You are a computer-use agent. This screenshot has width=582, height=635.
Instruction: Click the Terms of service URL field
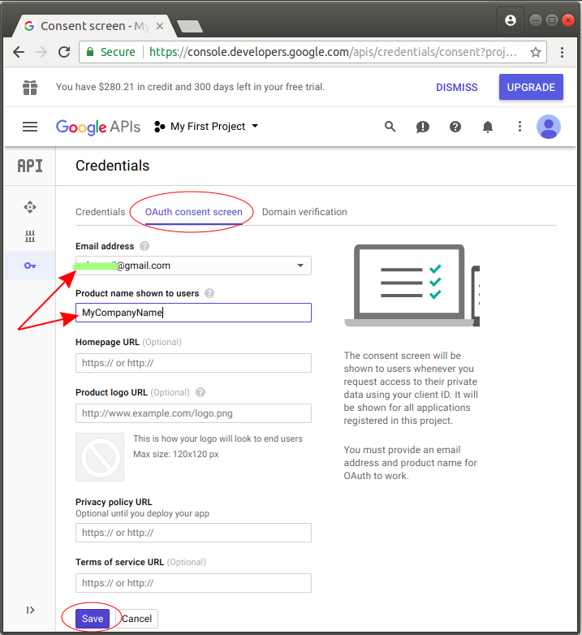coord(193,583)
